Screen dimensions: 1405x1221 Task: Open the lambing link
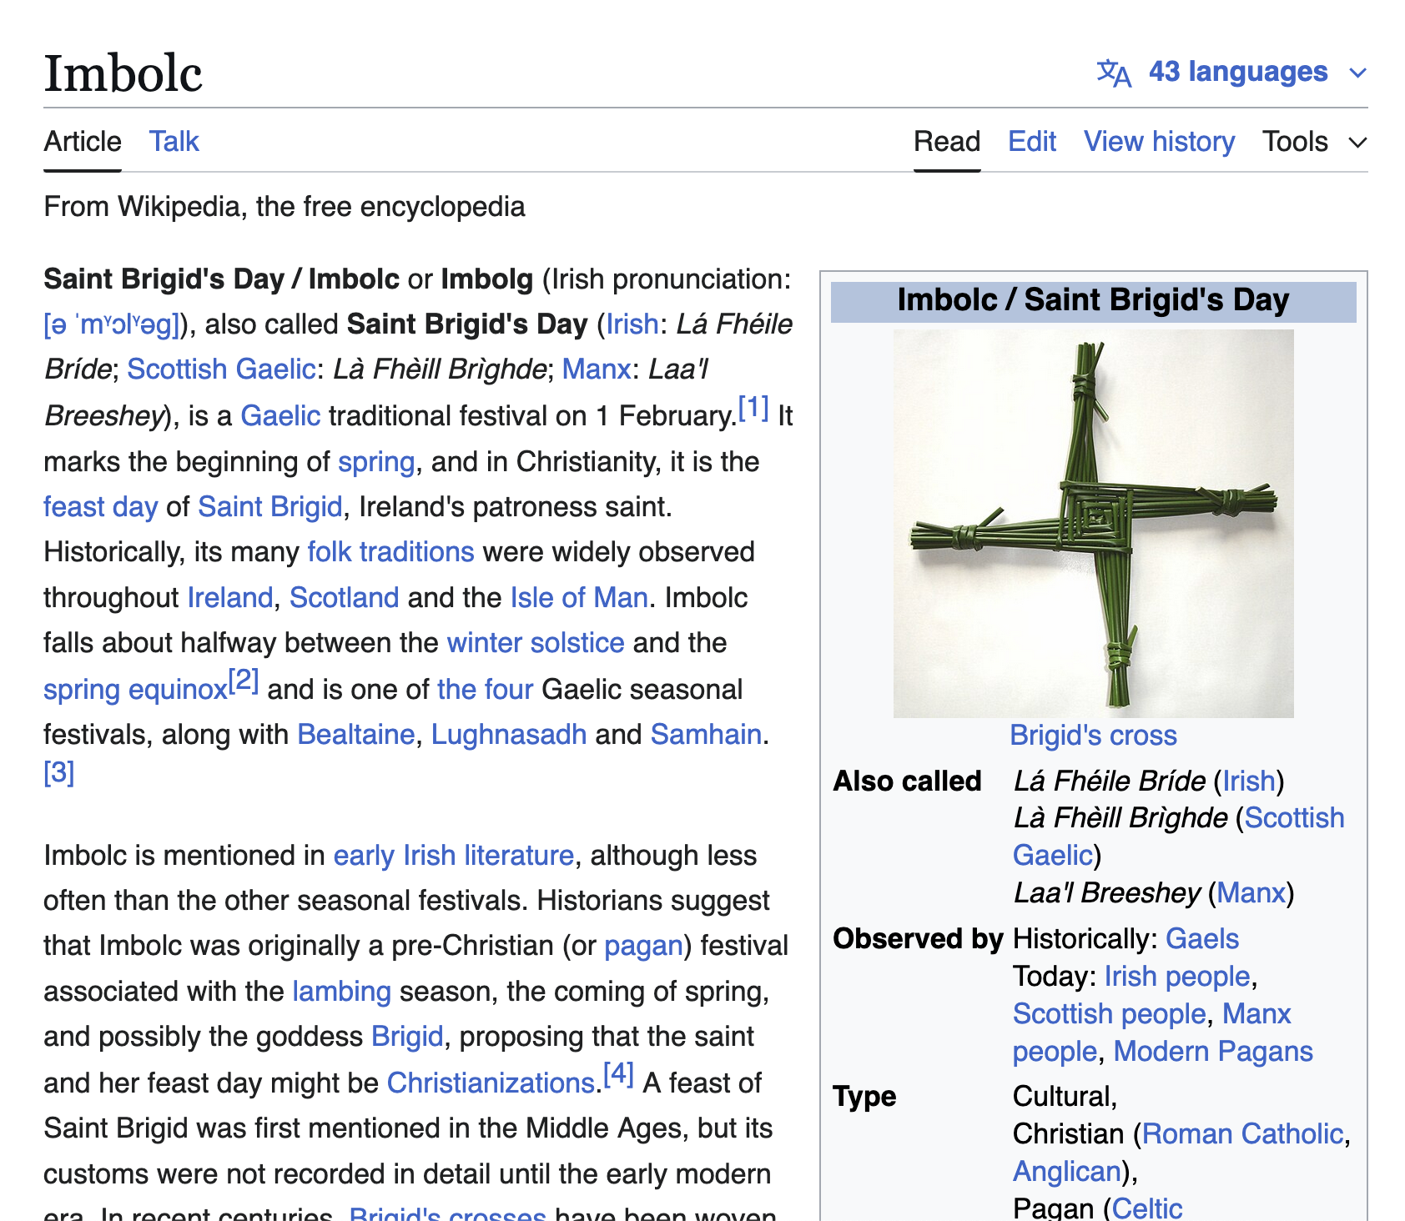pos(341,992)
